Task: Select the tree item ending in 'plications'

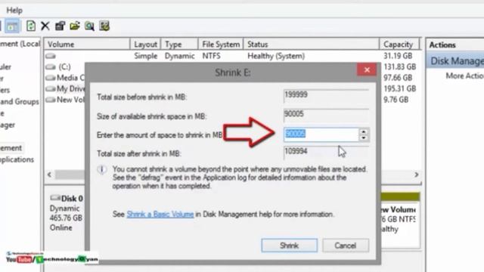Action: coord(17,159)
